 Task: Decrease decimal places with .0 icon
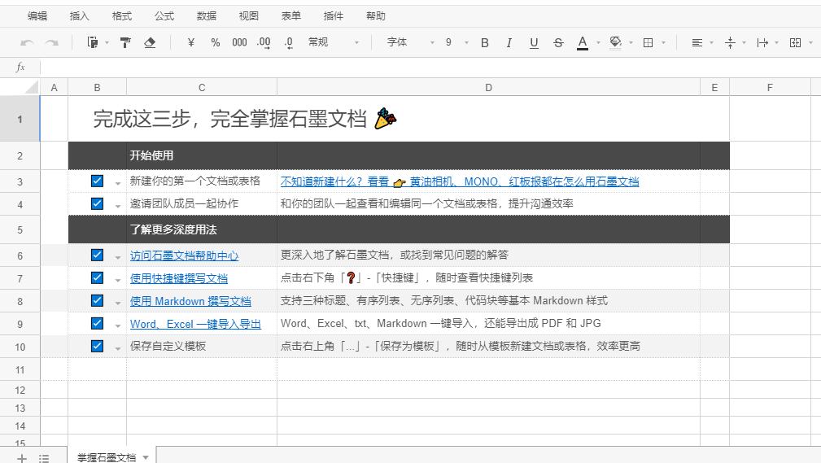click(289, 43)
